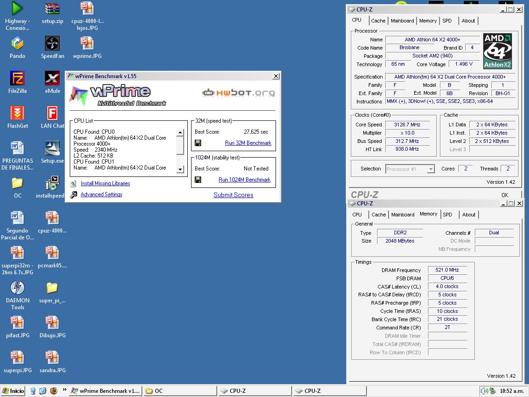This screenshot has width=529, height=397.
Task: Click Run 1024M Benchmark link
Action: tap(244, 180)
